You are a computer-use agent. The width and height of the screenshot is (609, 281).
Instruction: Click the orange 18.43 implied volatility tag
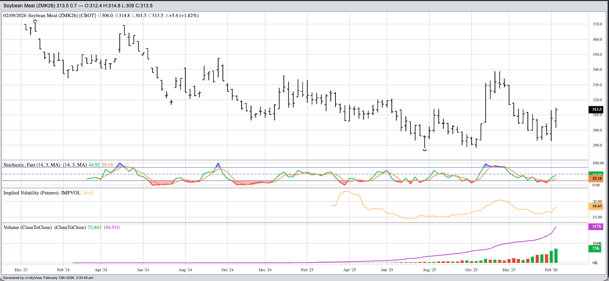tap(596, 206)
